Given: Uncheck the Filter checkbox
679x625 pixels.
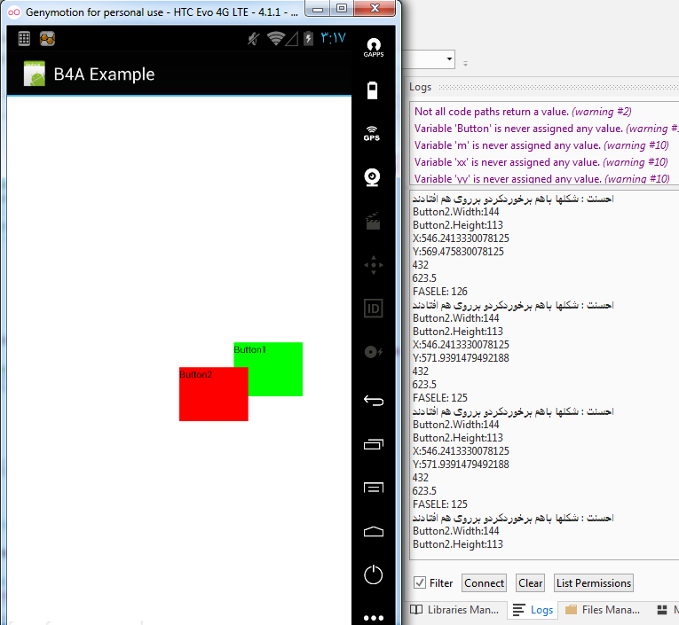Looking at the screenshot, I should click(x=420, y=583).
